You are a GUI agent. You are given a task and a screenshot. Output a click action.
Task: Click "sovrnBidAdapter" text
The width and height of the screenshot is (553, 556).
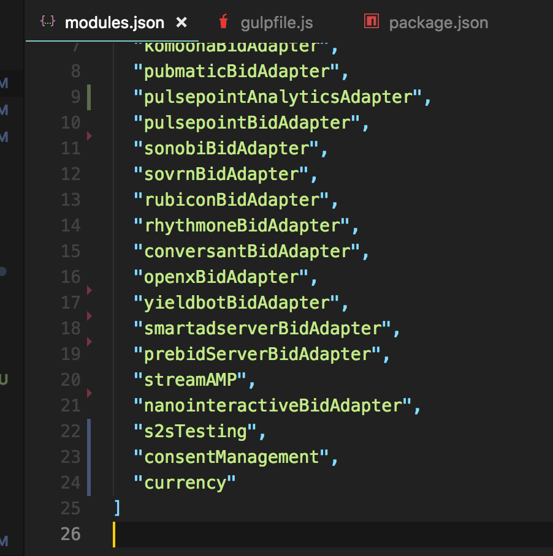click(x=221, y=175)
